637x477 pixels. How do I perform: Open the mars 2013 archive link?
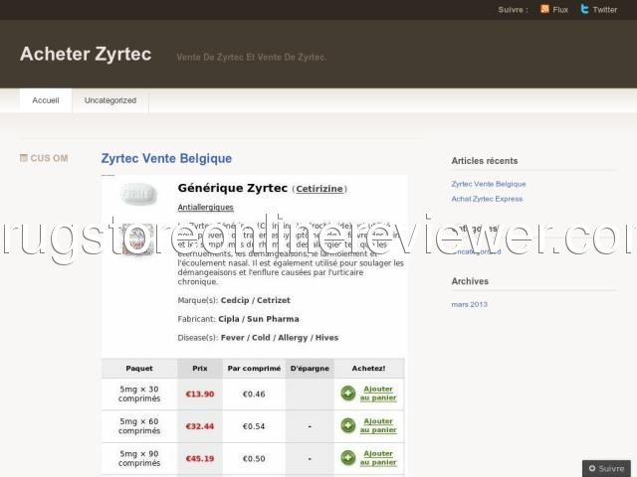pos(469,304)
